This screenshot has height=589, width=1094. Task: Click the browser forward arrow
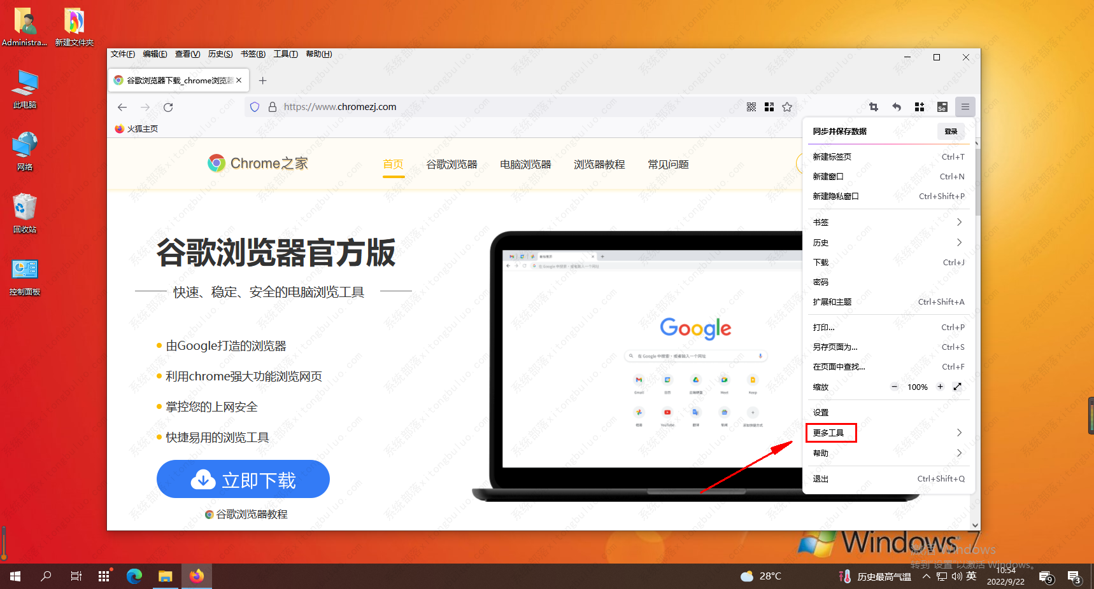pyautogui.click(x=145, y=107)
